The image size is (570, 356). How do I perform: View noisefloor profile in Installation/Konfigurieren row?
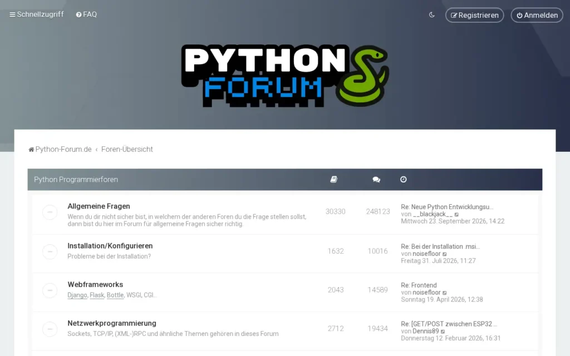point(426,254)
